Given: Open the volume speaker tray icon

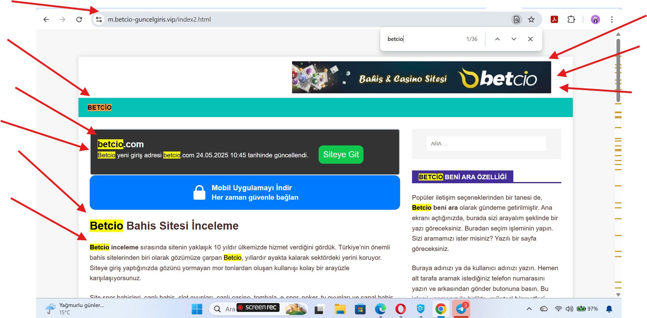Looking at the screenshot, I should tap(569, 309).
